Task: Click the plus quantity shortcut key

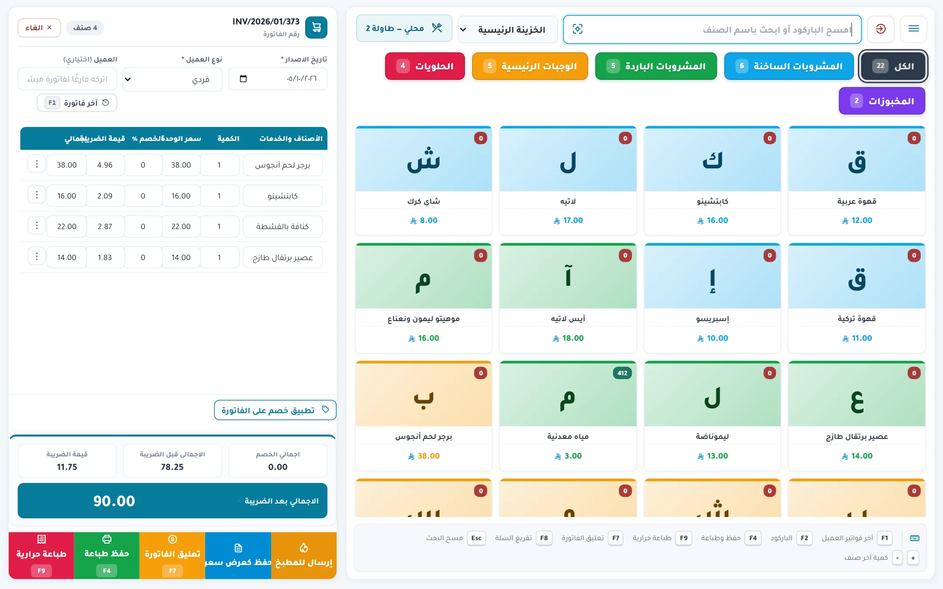Action: click(x=913, y=558)
